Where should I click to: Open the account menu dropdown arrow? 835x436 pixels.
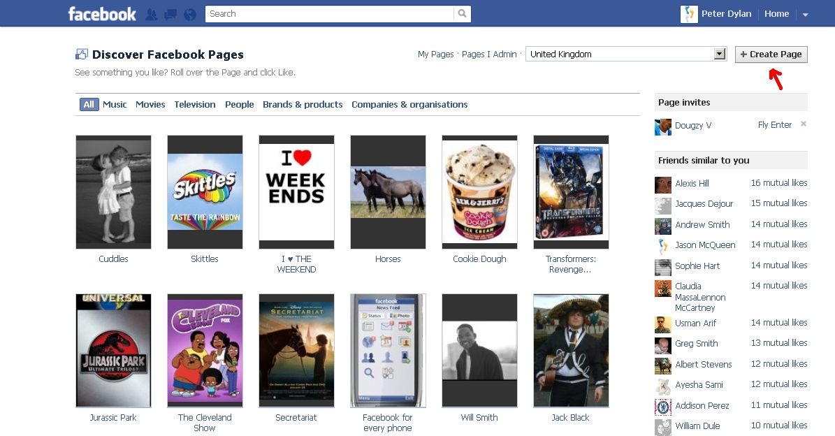click(x=805, y=15)
